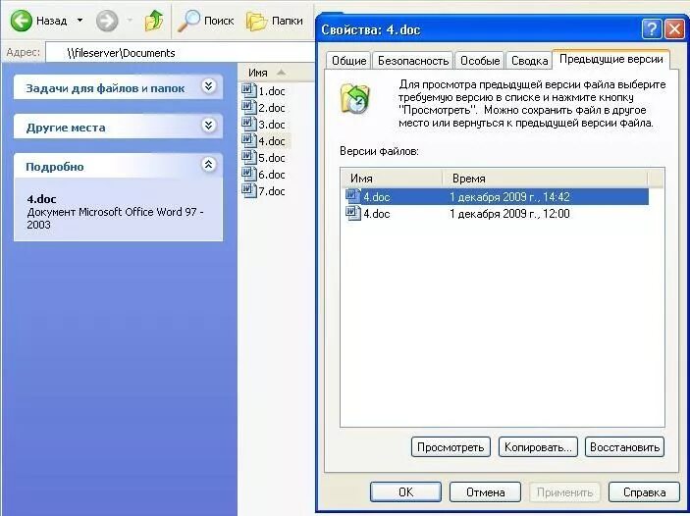Click the 'Копировать...' button
Screen dimensions: 690x516
point(538,447)
